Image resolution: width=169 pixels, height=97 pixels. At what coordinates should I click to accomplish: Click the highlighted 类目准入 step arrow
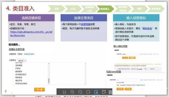(x=105, y=9)
